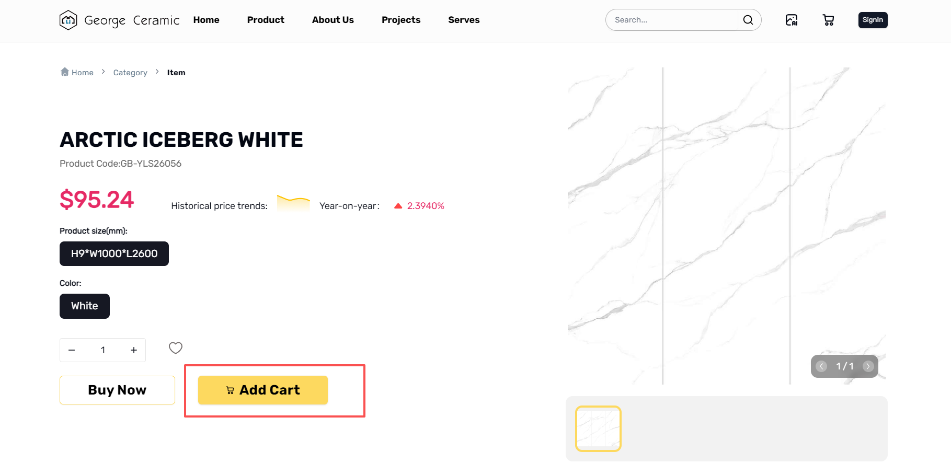Select the White color option
Screen dimensions: 951x475
pos(85,306)
